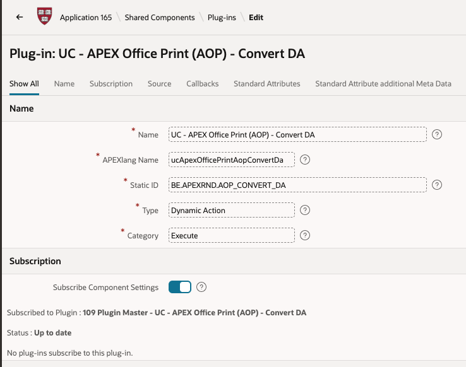Screen dimensions: 466x367
Task: Open help for the Name field
Action: (x=436, y=134)
